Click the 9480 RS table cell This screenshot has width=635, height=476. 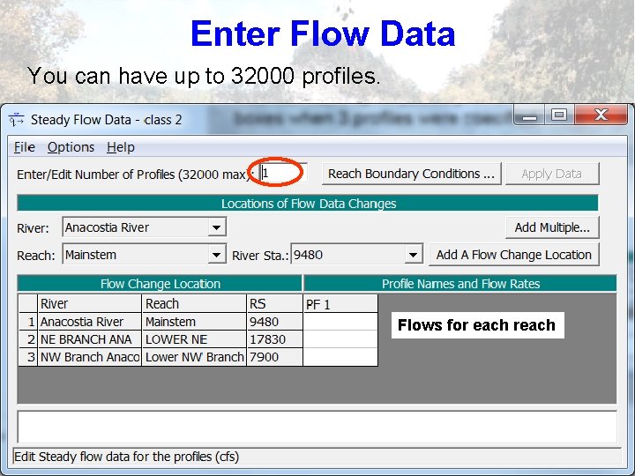click(274, 322)
